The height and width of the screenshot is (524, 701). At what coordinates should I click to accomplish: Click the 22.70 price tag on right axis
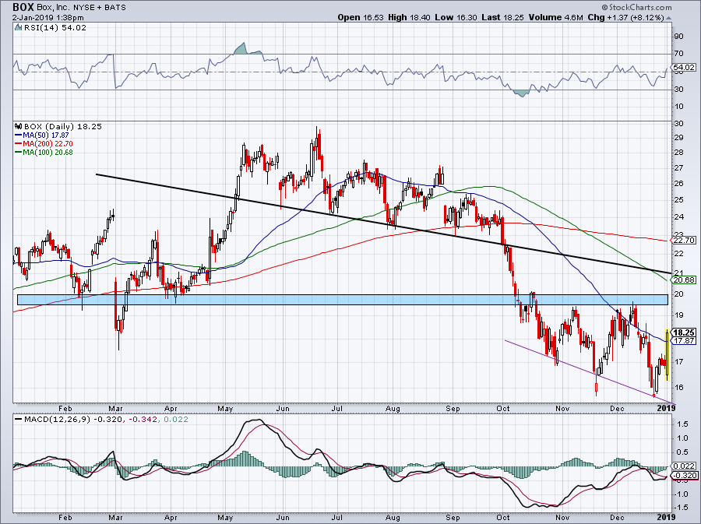coord(684,240)
